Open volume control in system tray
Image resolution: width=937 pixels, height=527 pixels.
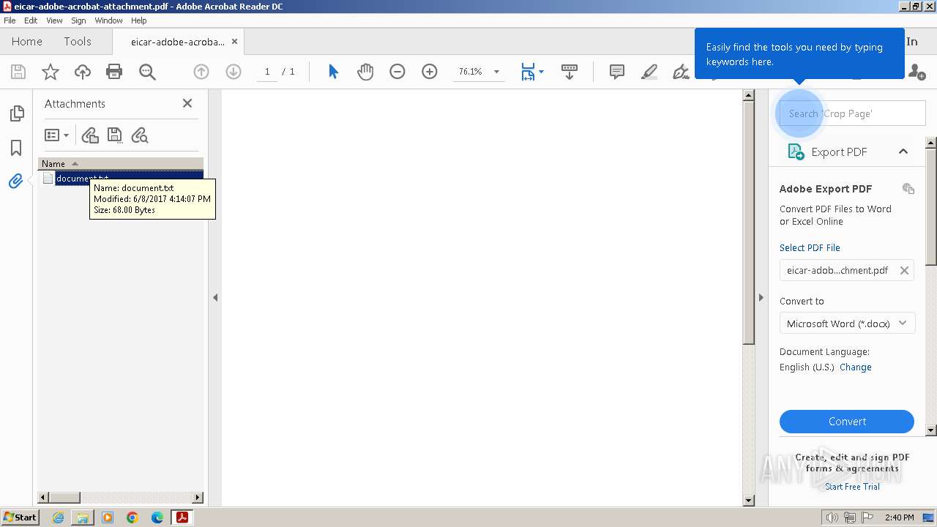pyautogui.click(x=832, y=517)
